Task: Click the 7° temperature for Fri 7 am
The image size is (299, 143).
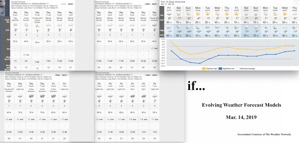Action: coord(154,101)
